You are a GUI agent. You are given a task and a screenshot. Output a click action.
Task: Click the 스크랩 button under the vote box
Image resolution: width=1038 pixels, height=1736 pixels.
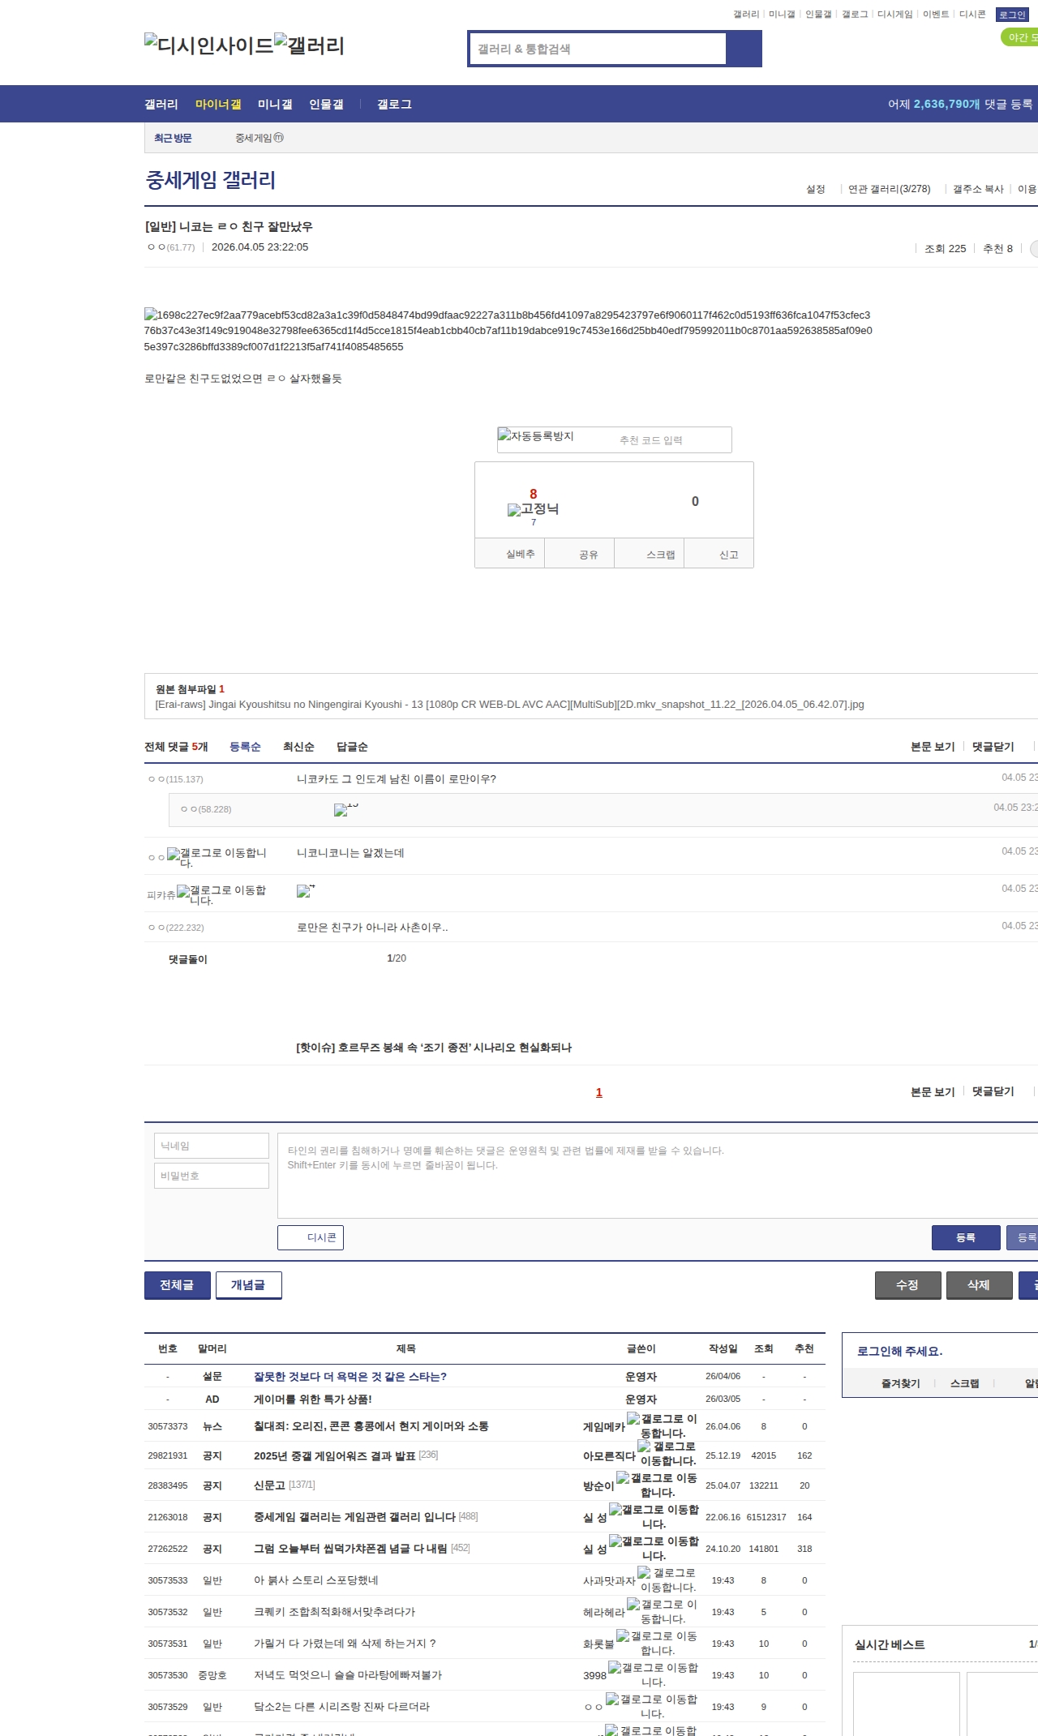click(x=650, y=554)
